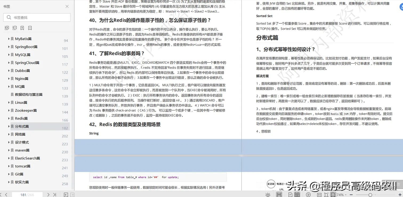
Task: Toggle eye protection mode
Action: tap(268, 195)
